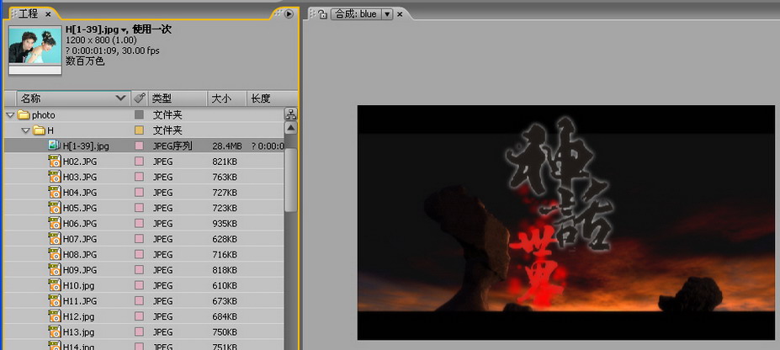The height and width of the screenshot is (350, 780).
Task: Click the pink label swatch of H10.jpg
Action: coord(140,286)
